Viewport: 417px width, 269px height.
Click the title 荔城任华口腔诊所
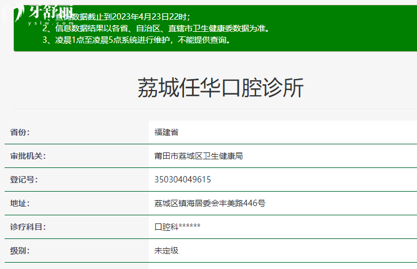pyautogui.click(x=220, y=88)
